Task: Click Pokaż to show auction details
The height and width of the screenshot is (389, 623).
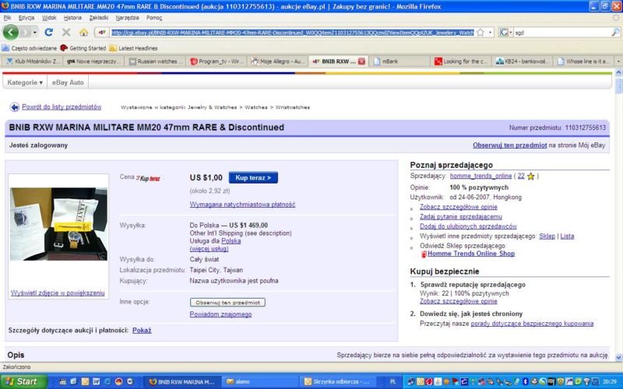Action: 142,330
